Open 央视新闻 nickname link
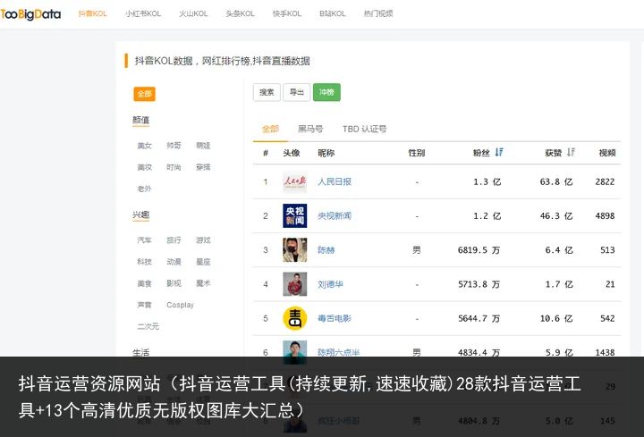Image resolution: width=644 pixels, height=437 pixels. pos(335,215)
